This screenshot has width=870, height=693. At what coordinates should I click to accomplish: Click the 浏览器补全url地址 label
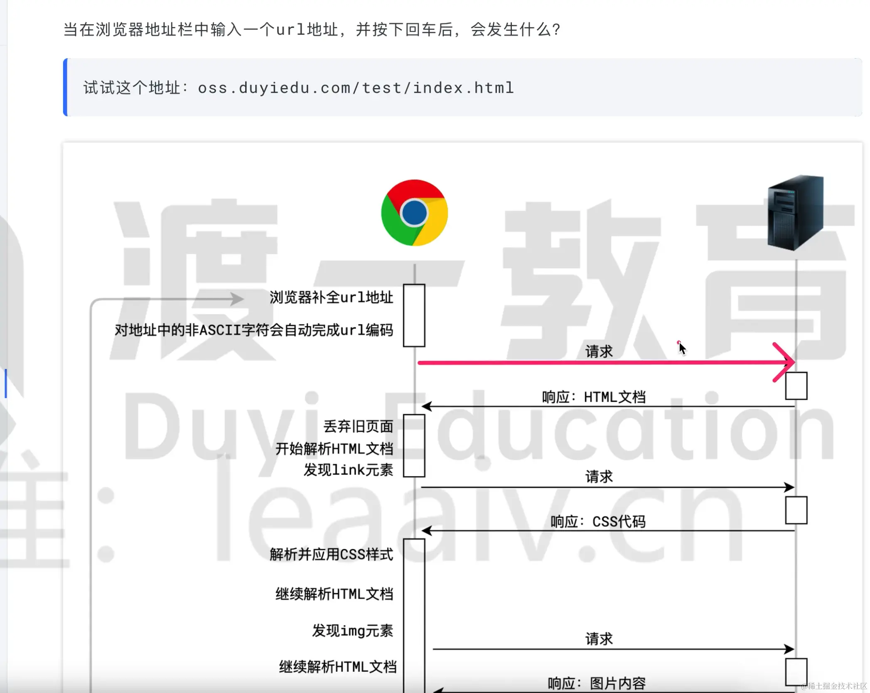pyautogui.click(x=331, y=297)
